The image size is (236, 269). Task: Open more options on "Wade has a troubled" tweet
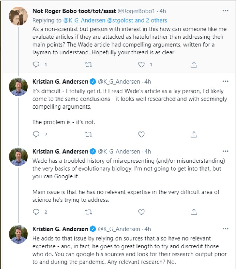tap(225, 151)
